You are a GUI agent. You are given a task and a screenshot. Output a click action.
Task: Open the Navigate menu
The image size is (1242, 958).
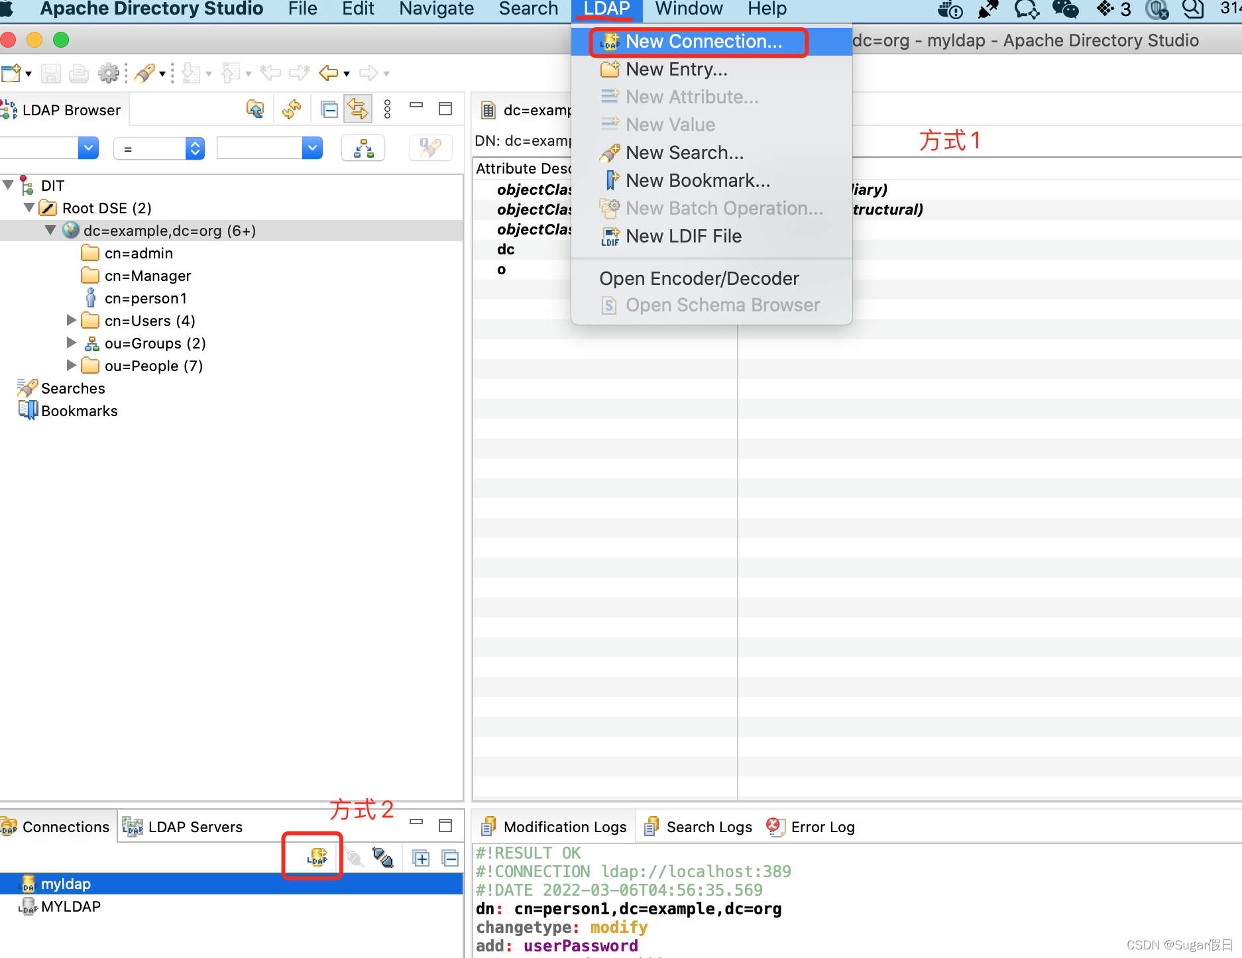[x=436, y=9]
